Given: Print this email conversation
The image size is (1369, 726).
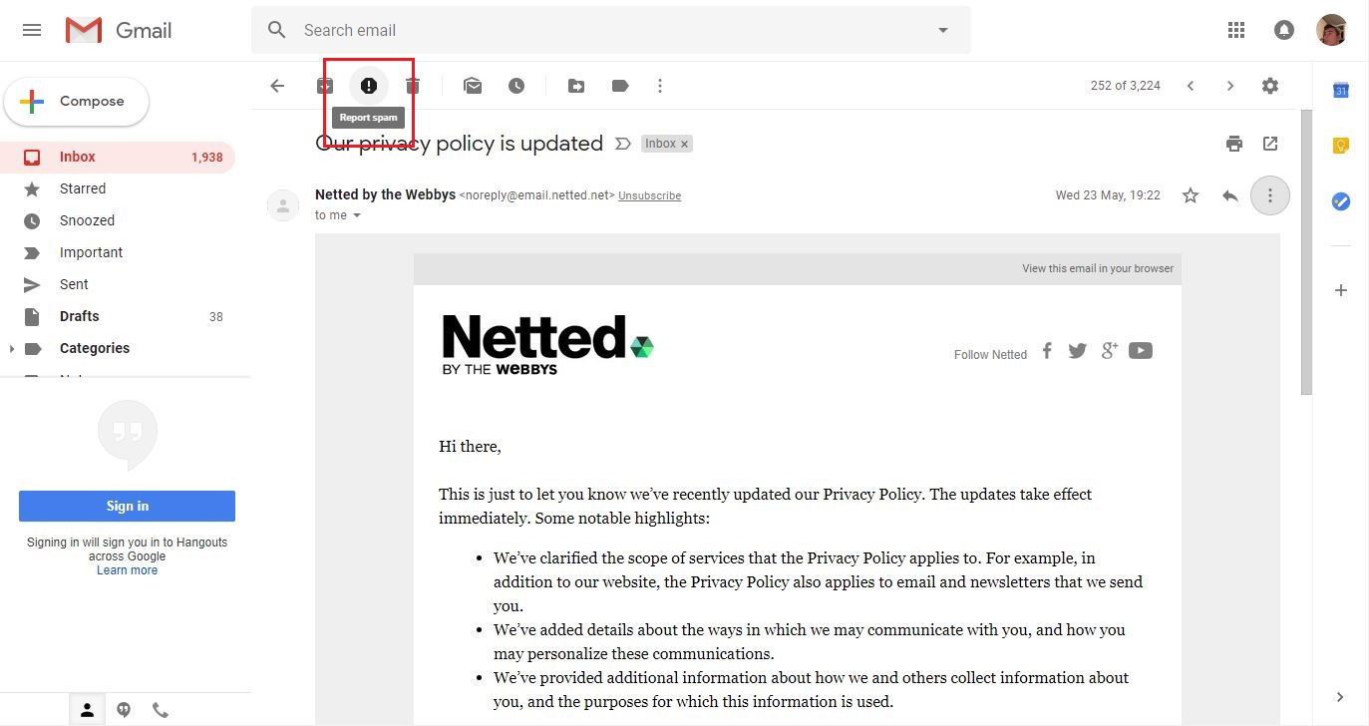Looking at the screenshot, I should tap(1234, 144).
